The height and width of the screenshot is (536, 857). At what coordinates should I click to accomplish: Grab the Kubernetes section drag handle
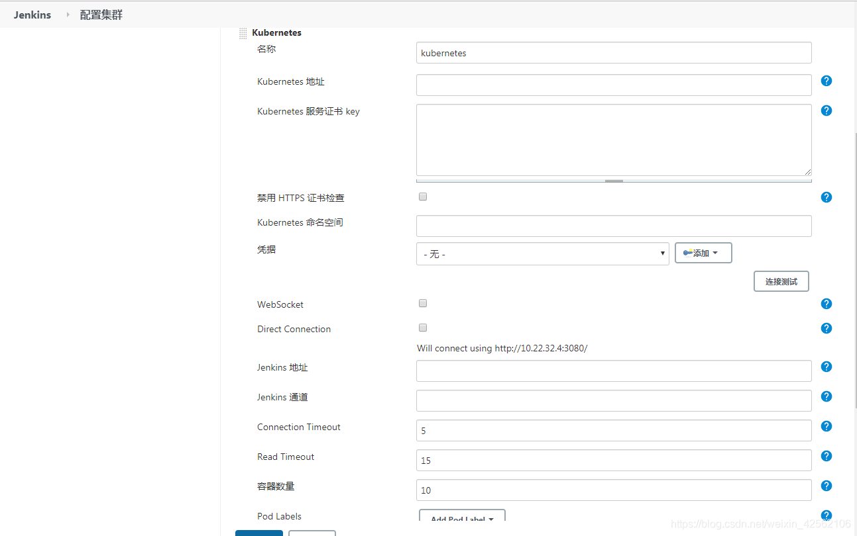coord(243,33)
